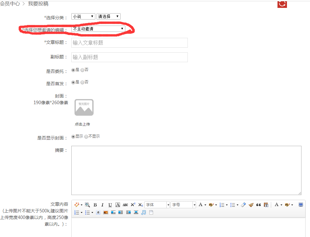Open the 字体 font dropdown in the editor
This screenshot has height=237, width=310.
click(157, 204)
